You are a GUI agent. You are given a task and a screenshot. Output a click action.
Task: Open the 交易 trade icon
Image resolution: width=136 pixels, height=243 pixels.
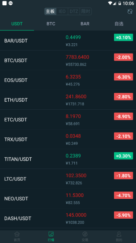[85, 234]
